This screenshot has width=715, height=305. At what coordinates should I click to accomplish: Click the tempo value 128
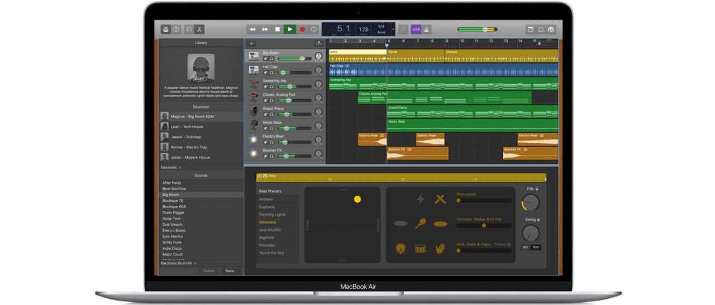pyautogui.click(x=364, y=29)
